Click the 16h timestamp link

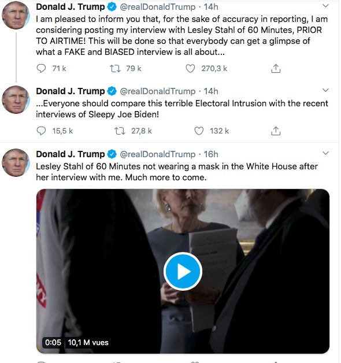tap(211, 154)
